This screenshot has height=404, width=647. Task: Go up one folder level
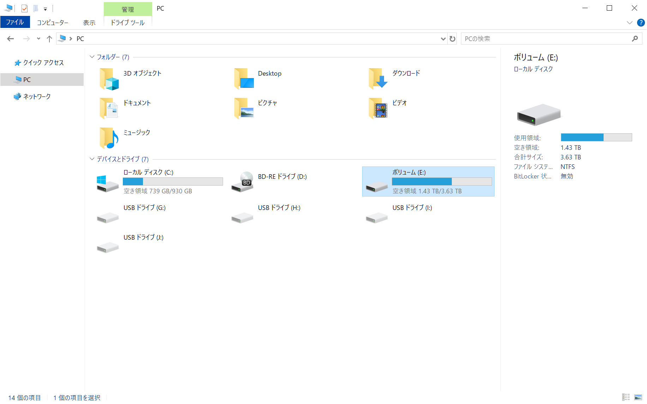49,39
